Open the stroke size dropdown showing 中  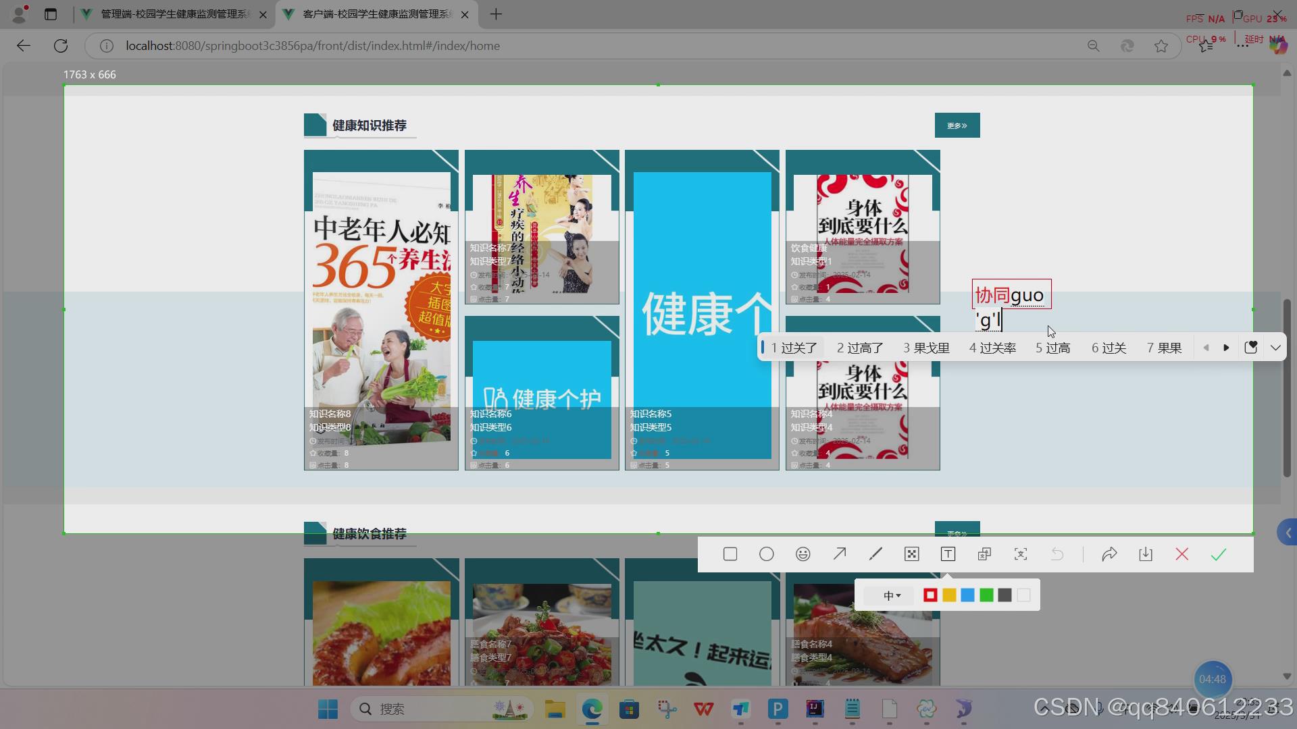(892, 595)
